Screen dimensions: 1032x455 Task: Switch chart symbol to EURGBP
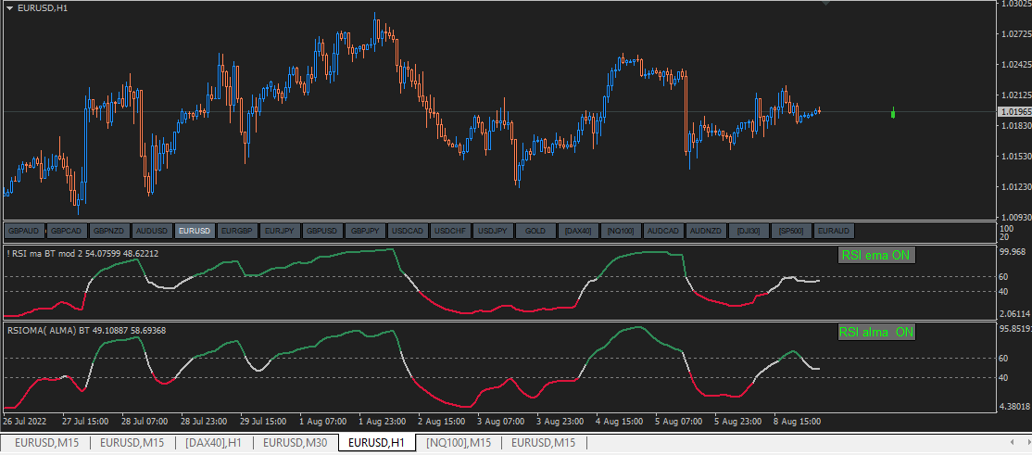[237, 231]
